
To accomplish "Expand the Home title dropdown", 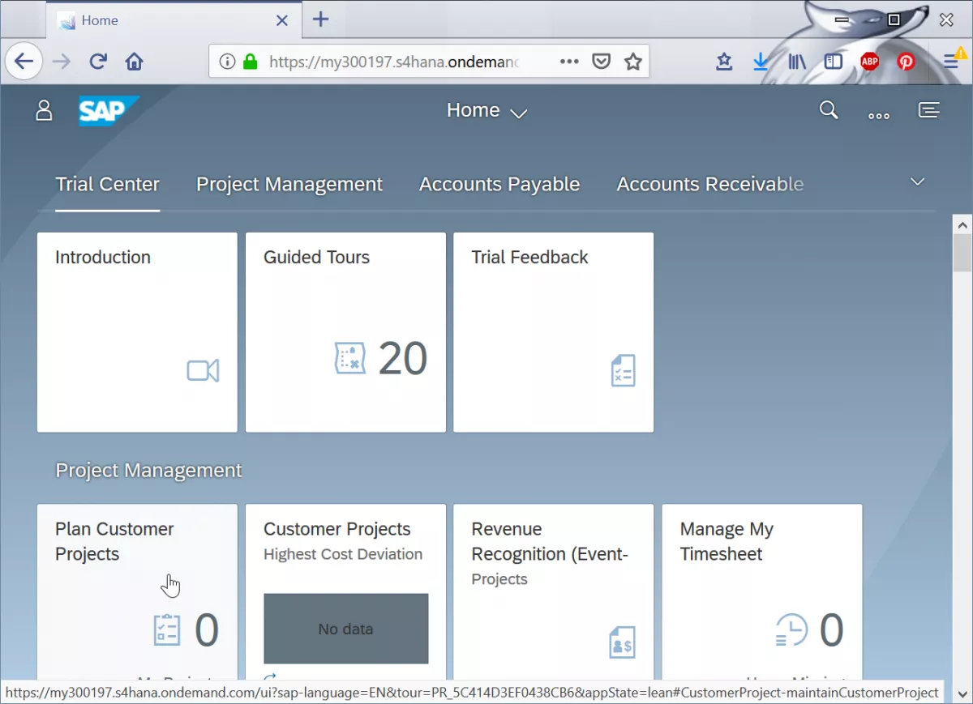I will [x=519, y=113].
